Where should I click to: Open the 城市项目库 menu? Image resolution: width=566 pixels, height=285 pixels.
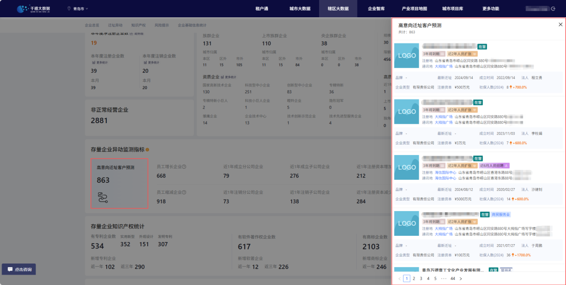tap(453, 9)
